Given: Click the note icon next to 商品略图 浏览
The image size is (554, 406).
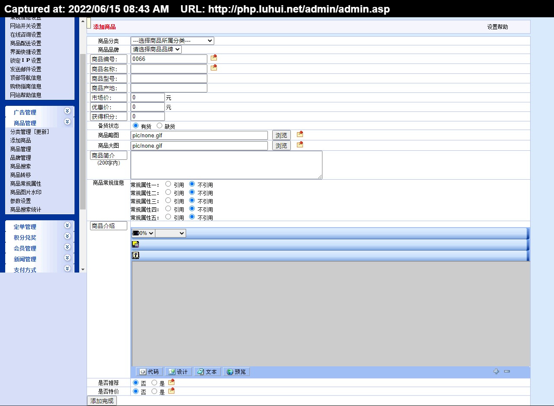Looking at the screenshot, I should pyautogui.click(x=300, y=134).
